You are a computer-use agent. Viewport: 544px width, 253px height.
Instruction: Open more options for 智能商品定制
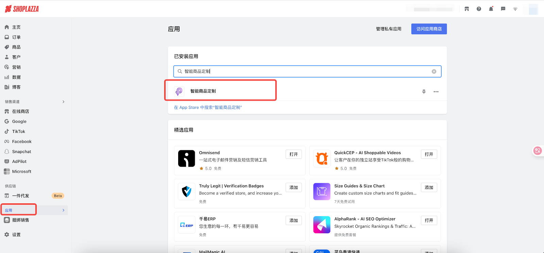436,91
